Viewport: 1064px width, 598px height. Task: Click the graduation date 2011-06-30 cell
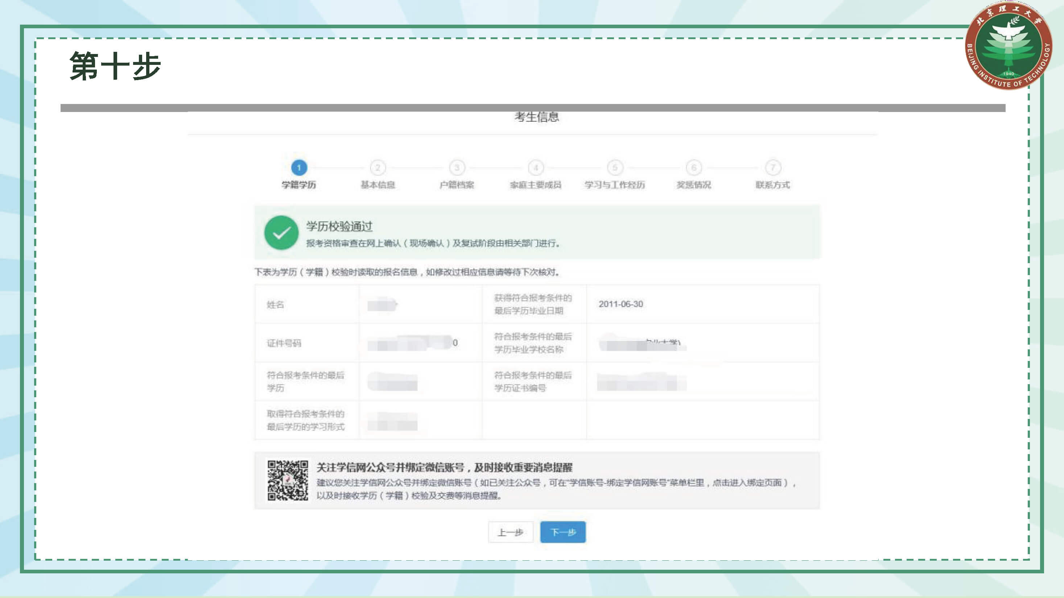tap(621, 304)
